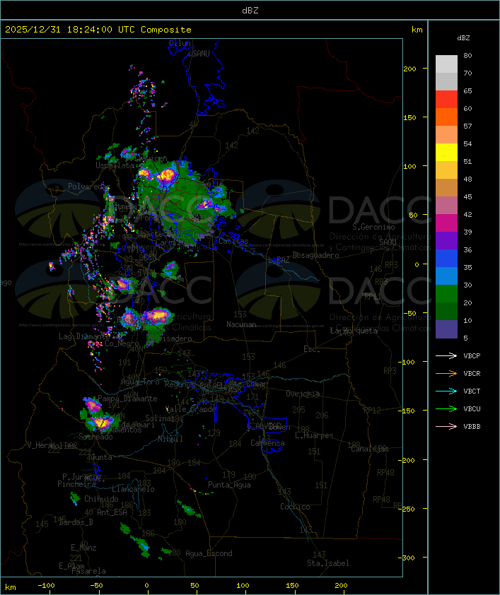The width and height of the screenshot is (500, 595).
Task: Click the 'VBCR' legend label
Action: [x=472, y=373]
